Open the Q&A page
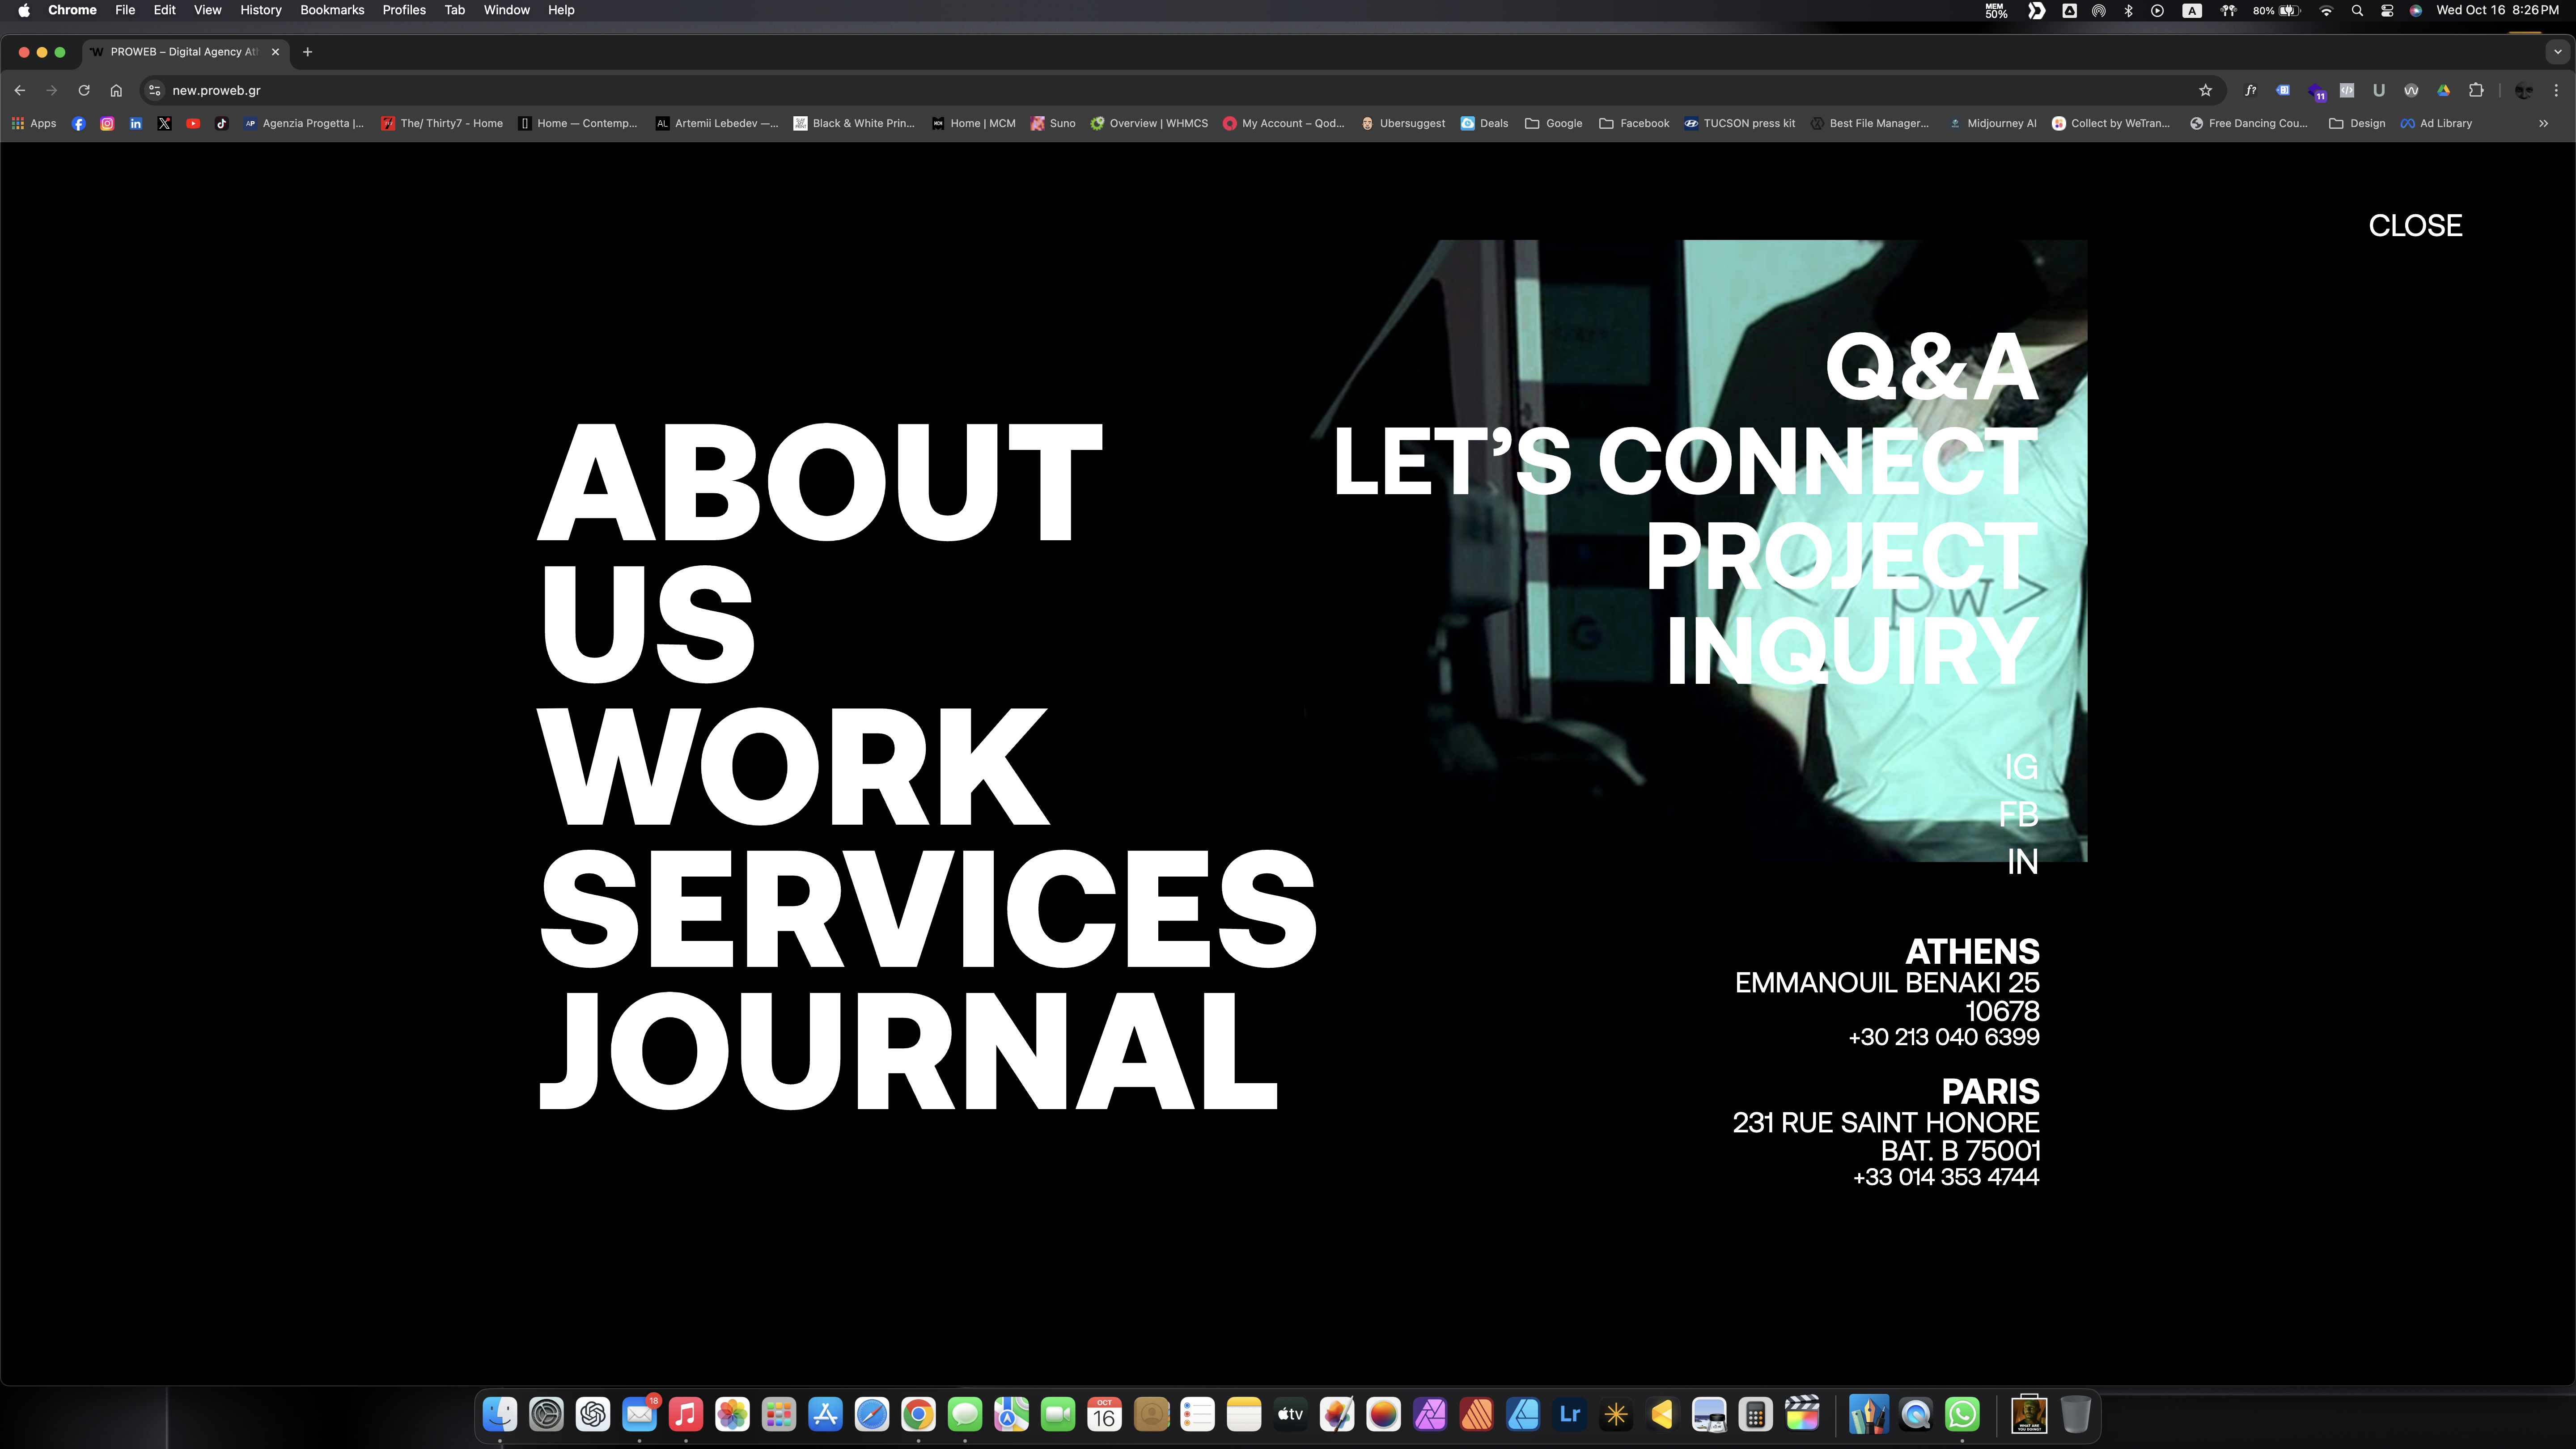The image size is (2576, 1449). tap(1932, 366)
